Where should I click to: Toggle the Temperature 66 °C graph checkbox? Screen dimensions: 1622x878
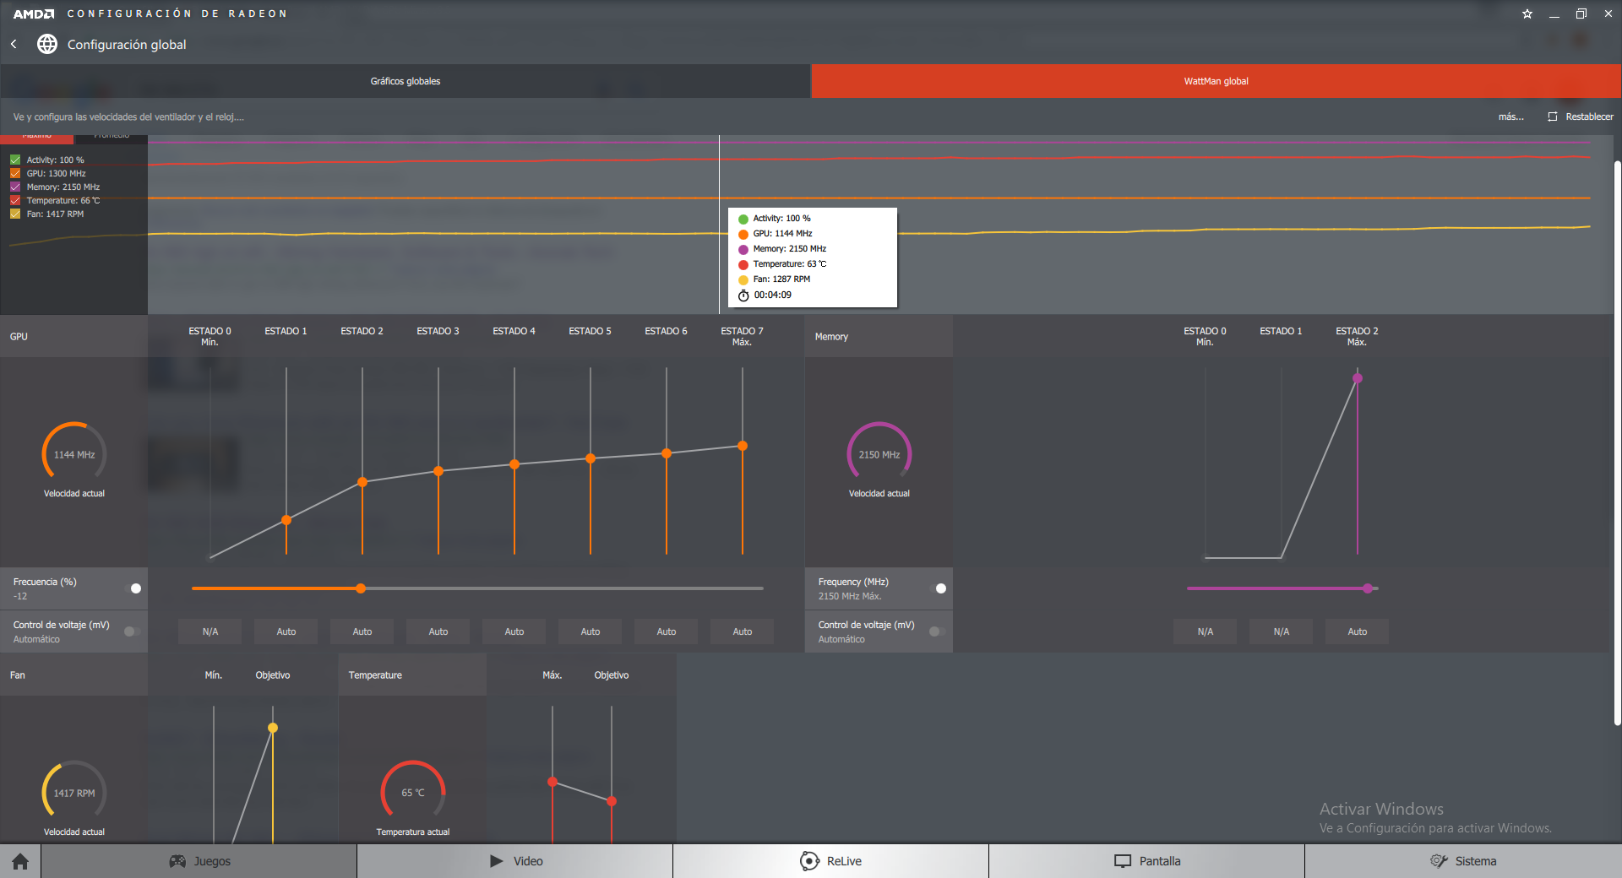point(15,200)
